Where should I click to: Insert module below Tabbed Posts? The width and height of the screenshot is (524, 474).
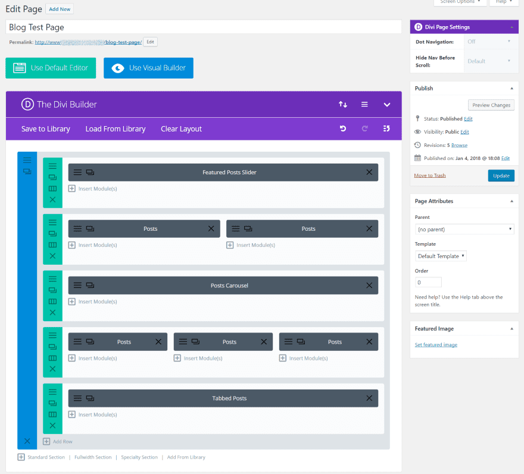[93, 415]
